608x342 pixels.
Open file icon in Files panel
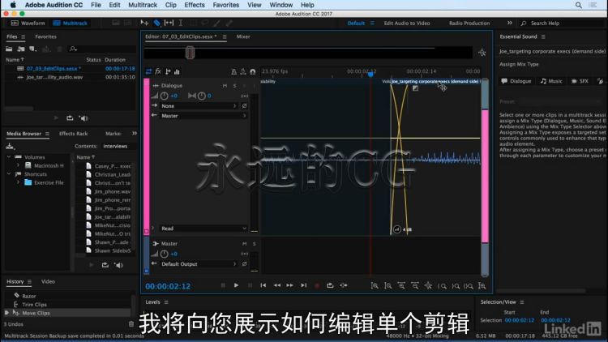pos(9,49)
